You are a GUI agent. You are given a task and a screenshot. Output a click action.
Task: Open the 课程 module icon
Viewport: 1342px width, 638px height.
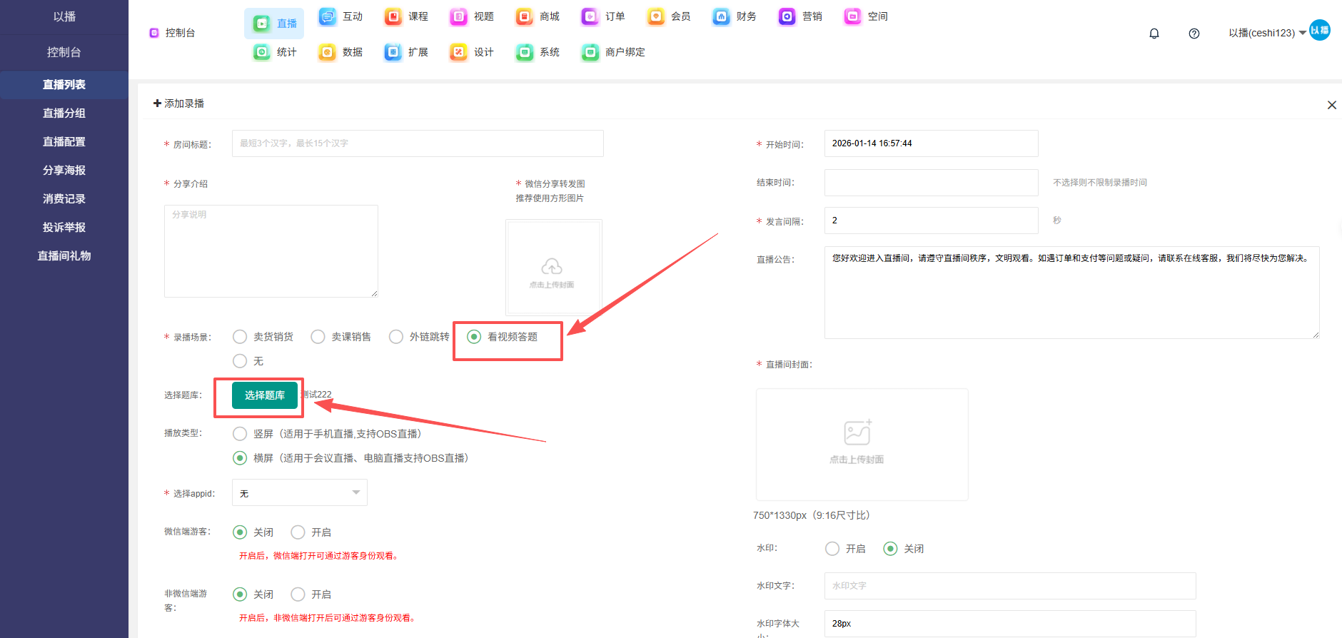pos(393,16)
